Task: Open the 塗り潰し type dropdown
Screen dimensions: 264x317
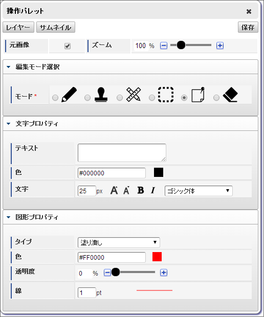Action: (119, 242)
